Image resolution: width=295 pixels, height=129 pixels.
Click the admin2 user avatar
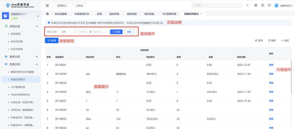pyautogui.click(x=276, y=5)
